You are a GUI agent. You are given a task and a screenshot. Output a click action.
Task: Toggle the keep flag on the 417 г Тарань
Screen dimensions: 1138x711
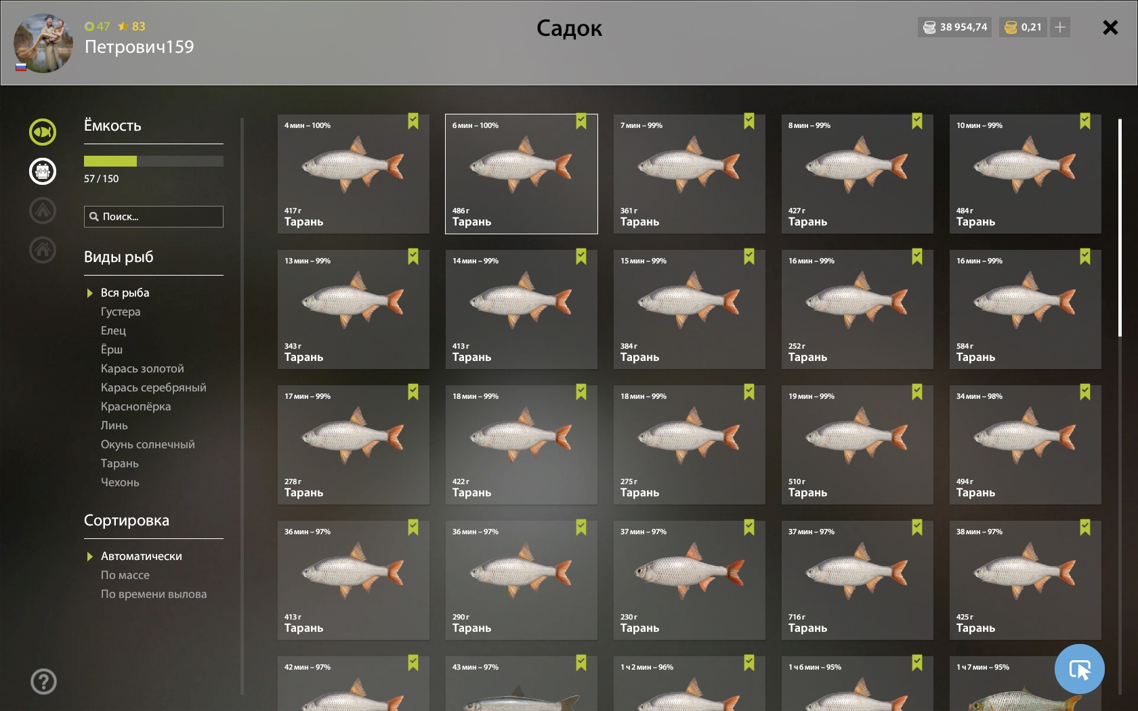point(413,121)
